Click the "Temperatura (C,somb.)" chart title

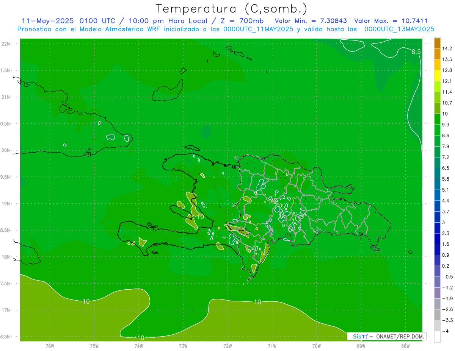tap(231, 9)
